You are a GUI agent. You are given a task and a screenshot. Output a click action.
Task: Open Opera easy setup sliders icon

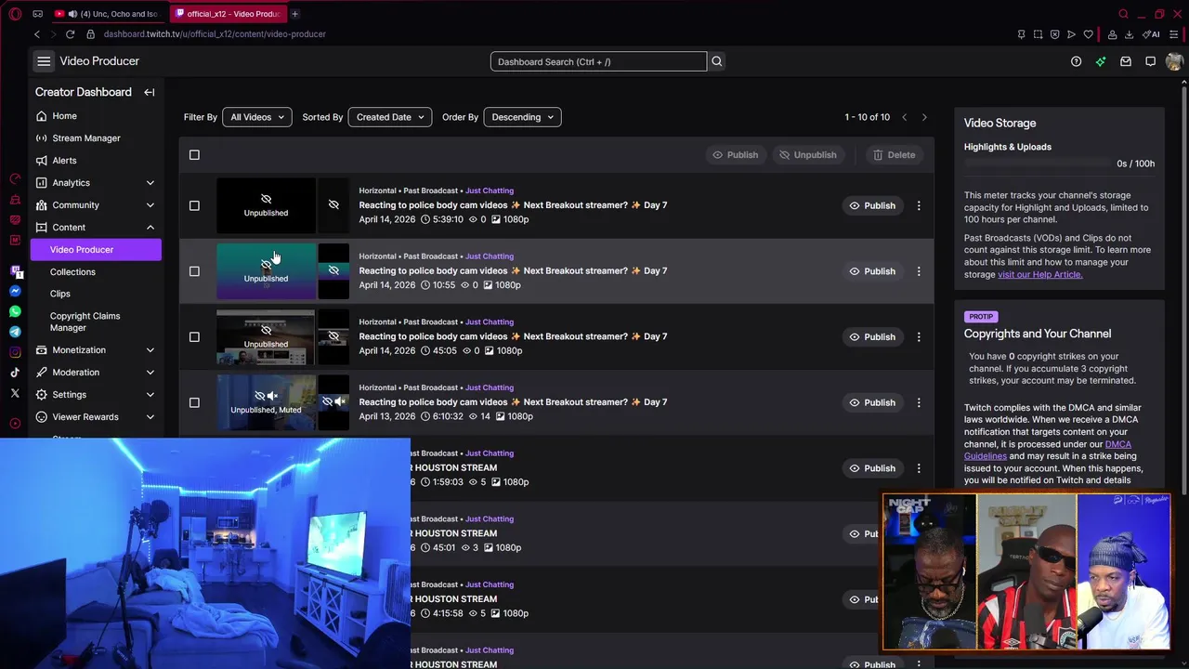[x=1172, y=34]
